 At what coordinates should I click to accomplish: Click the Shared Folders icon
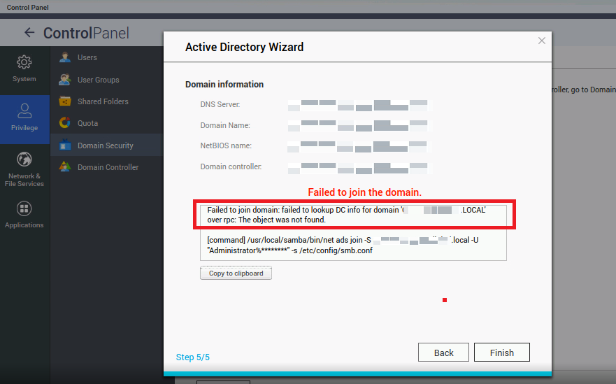click(x=65, y=101)
